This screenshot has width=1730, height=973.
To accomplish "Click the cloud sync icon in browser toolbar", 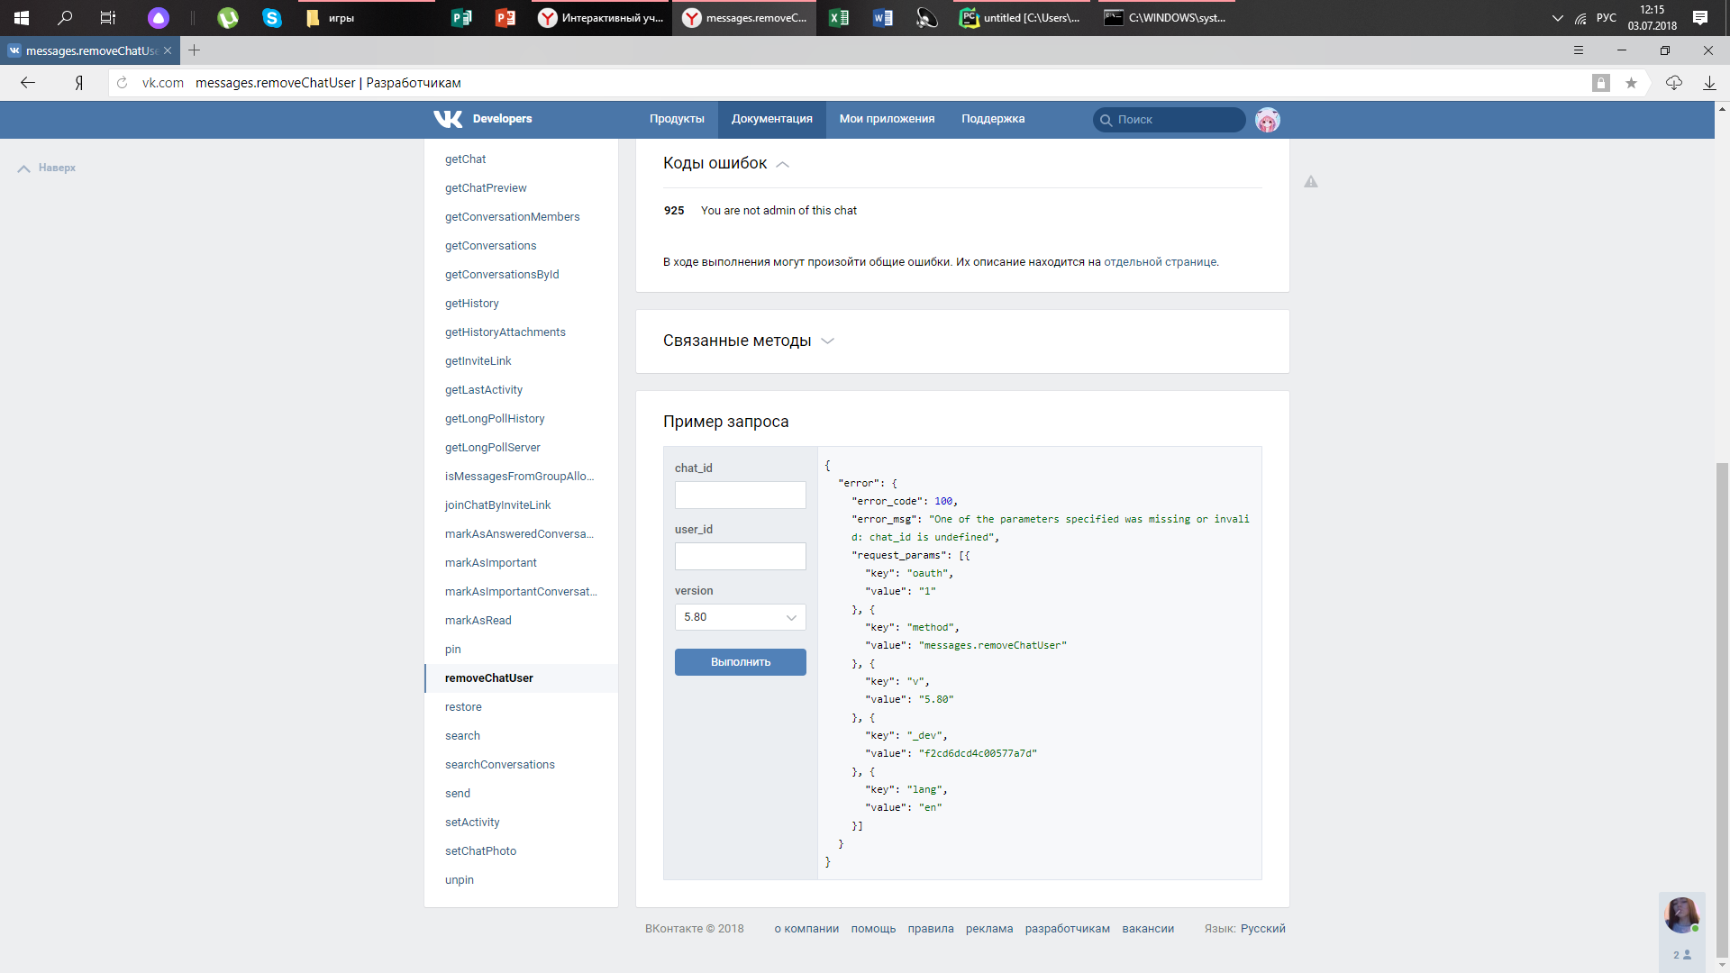I will coord(1674,83).
